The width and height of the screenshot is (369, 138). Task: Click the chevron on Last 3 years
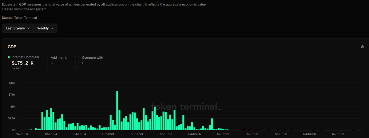(29, 28)
